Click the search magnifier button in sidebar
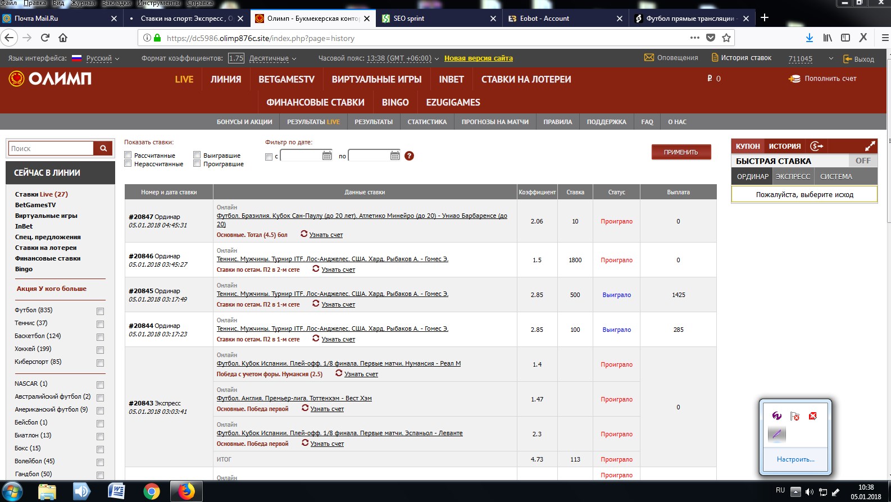This screenshot has width=891, height=502. coord(103,148)
